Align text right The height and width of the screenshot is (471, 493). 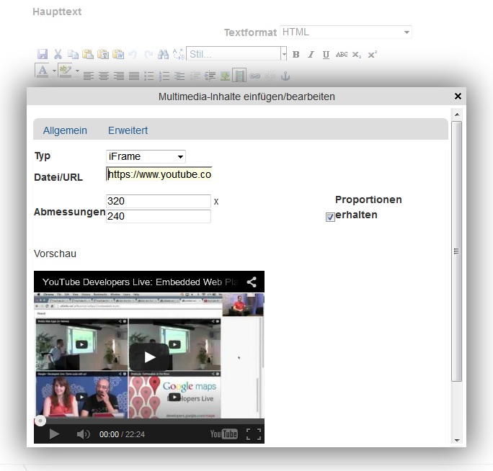point(119,76)
